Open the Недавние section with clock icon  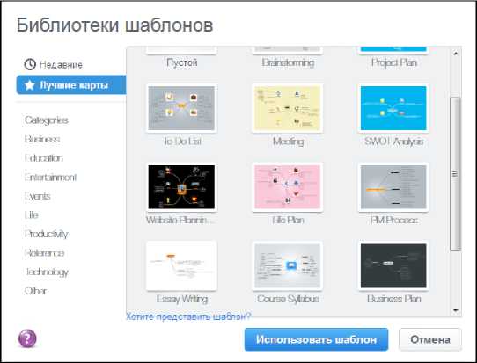click(53, 64)
